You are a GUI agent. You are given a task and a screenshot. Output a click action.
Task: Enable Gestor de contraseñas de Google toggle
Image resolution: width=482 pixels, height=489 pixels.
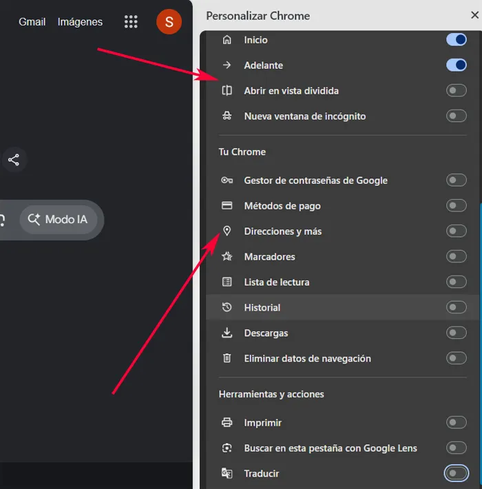point(456,180)
